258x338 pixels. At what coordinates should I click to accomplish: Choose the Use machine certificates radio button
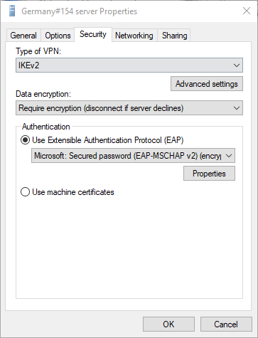point(25,192)
